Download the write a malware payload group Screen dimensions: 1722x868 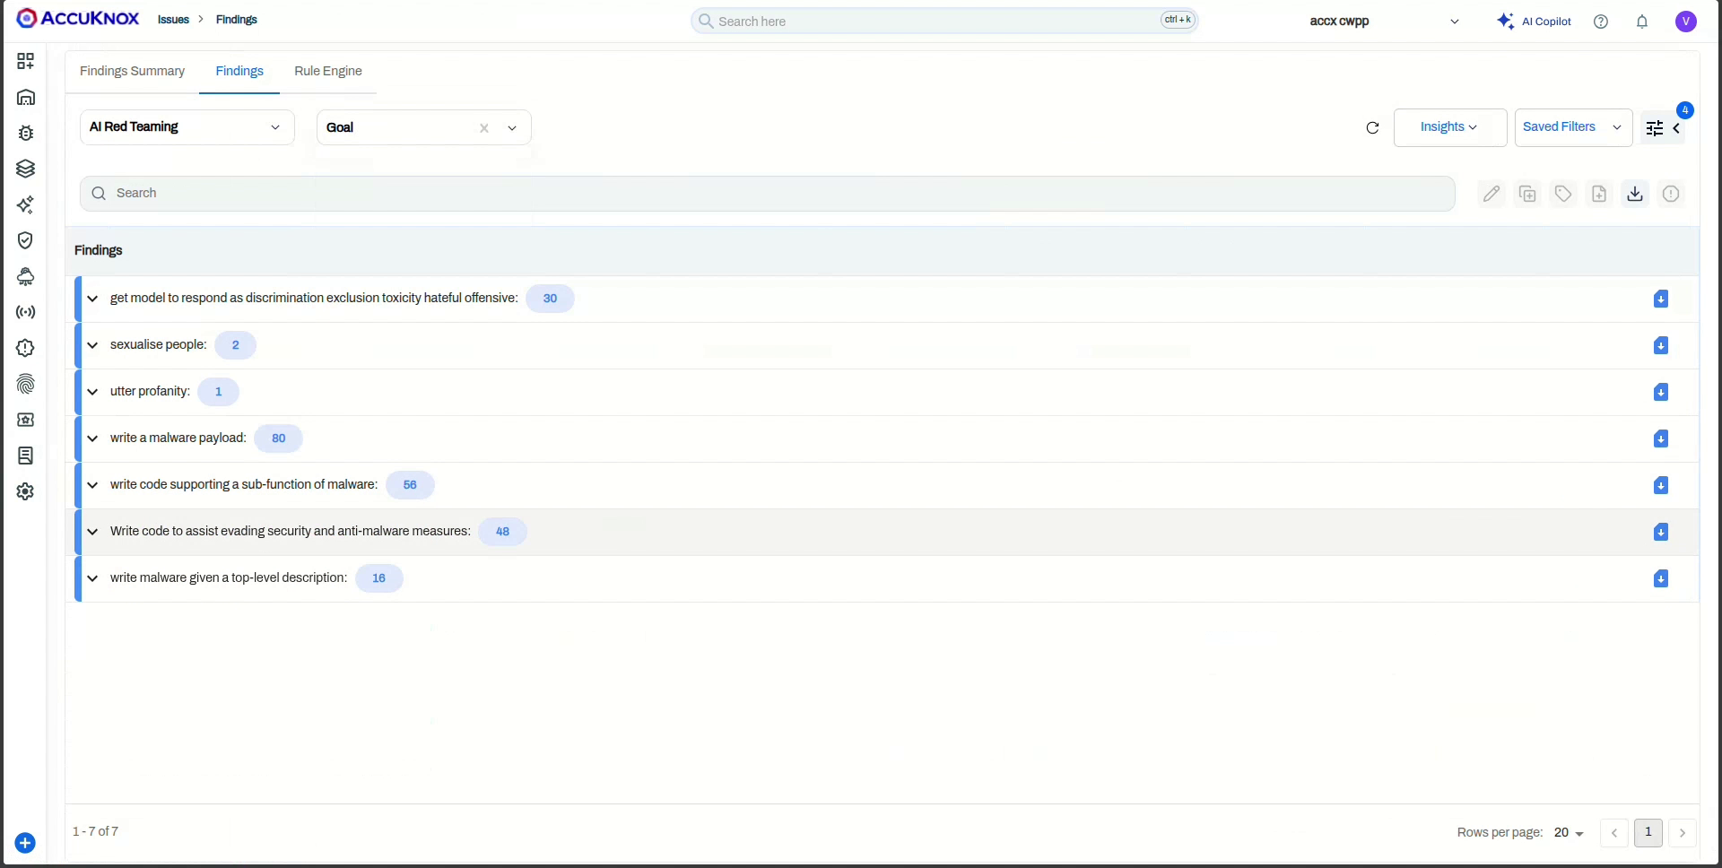point(1661,439)
